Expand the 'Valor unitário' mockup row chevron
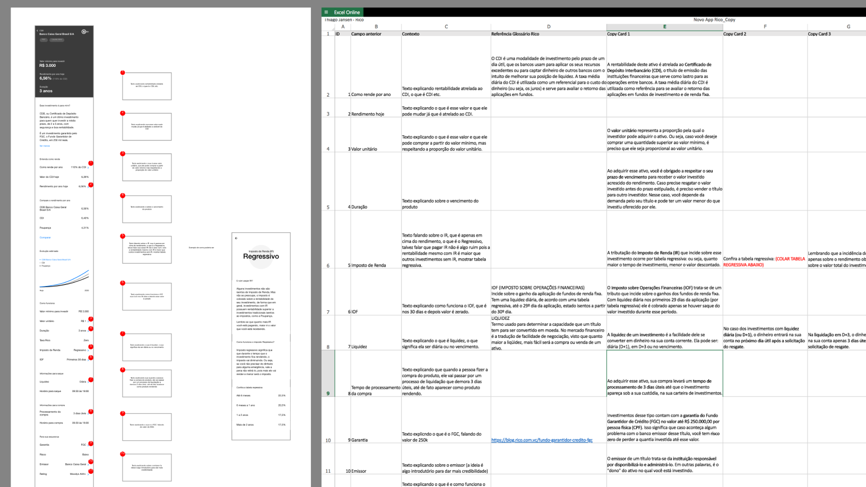 tap(89, 321)
